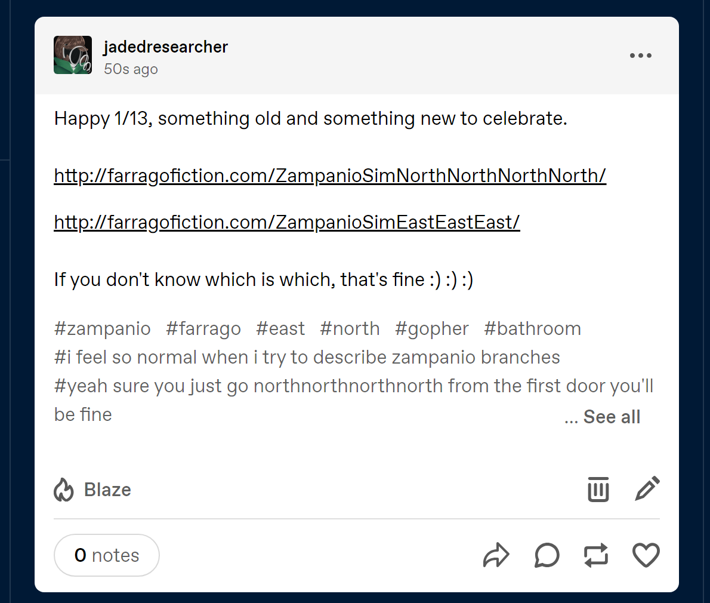Click the jadedresearcher avatar thumbnail

[x=73, y=55]
